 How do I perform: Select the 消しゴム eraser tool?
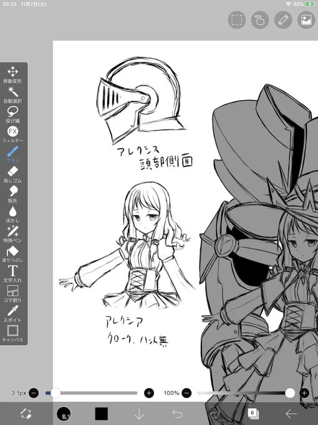pyautogui.click(x=12, y=174)
